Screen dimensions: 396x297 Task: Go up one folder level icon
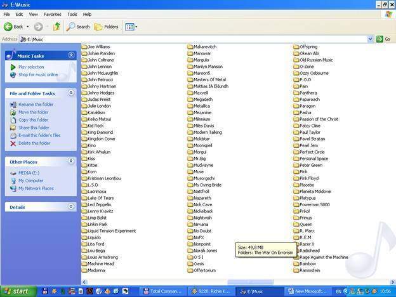tap(57, 27)
